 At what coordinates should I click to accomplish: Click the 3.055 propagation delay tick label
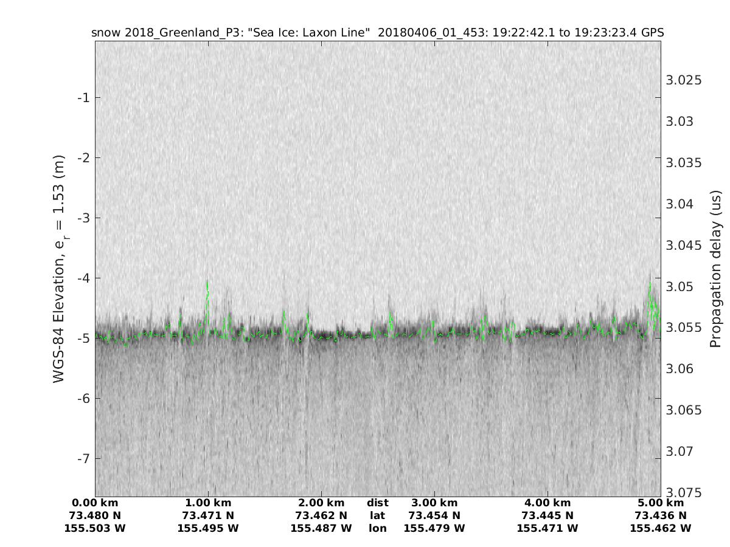(684, 328)
